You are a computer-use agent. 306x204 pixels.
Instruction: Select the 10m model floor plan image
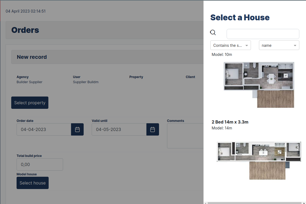(259, 85)
